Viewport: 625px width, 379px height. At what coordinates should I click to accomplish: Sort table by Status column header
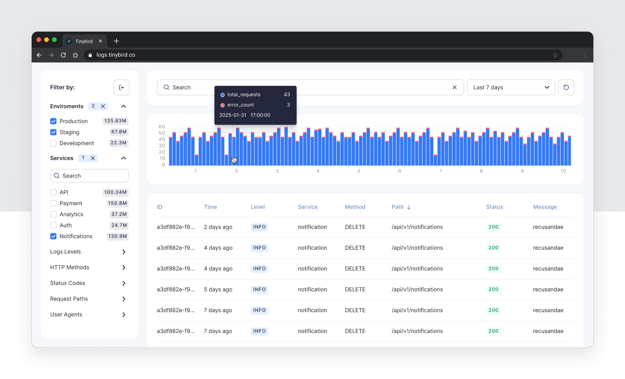(x=494, y=207)
